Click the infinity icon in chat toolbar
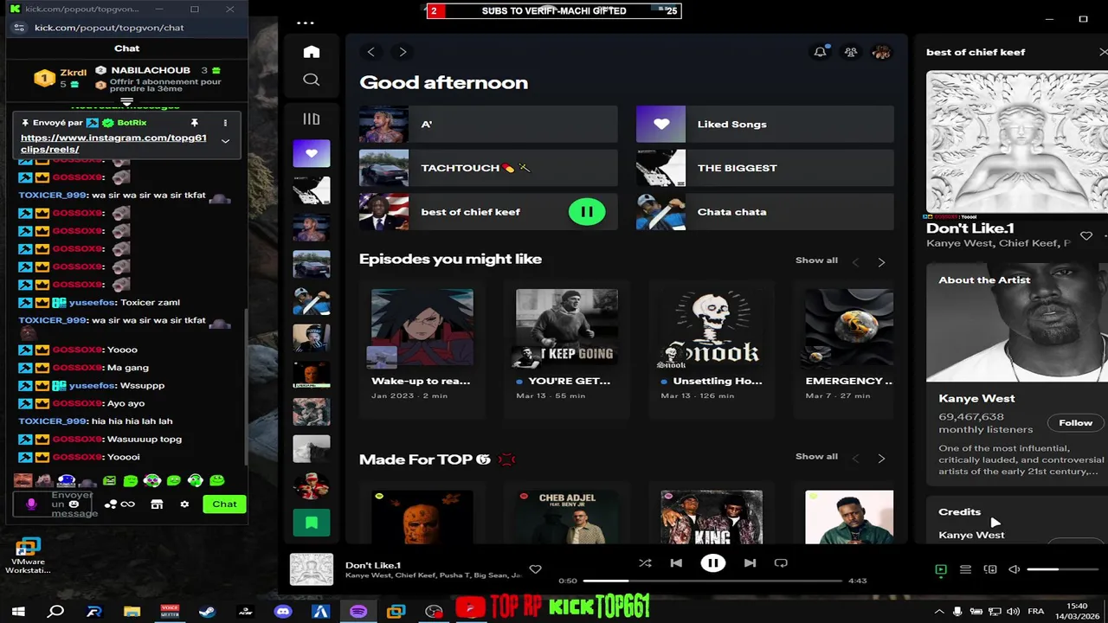Image resolution: width=1108 pixels, height=623 pixels. coord(128,504)
